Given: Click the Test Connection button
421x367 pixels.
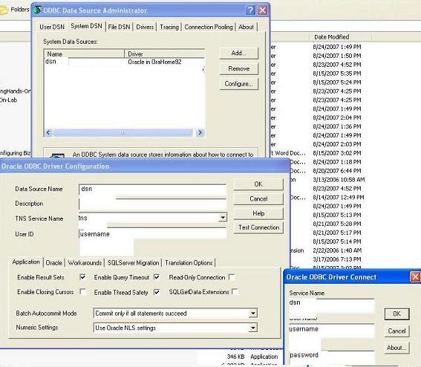Looking at the screenshot, I should tap(258, 227).
